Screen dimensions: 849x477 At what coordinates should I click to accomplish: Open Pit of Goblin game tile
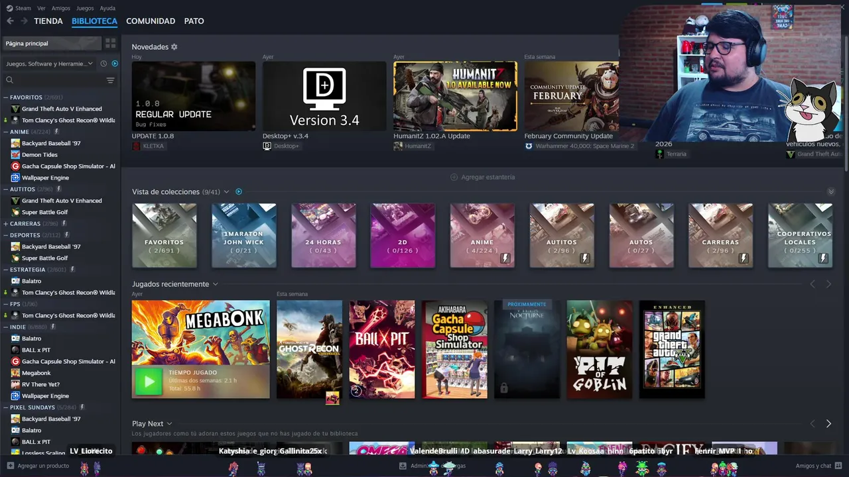(x=600, y=350)
